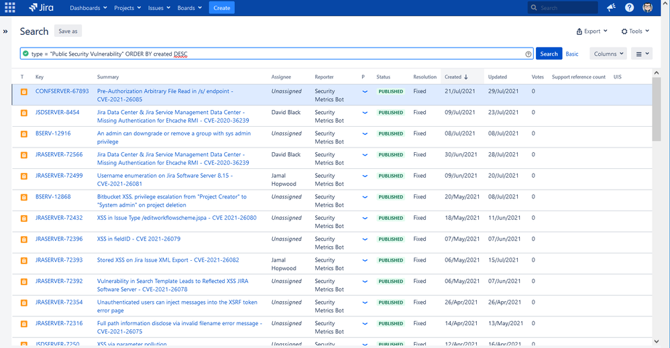This screenshot has height=348, width=670.
Task: Click issue type icon for JRASERVER-72499
Action: click(24, 176)
